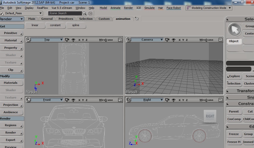Collapse the Transform panel expander

(227, 91)
